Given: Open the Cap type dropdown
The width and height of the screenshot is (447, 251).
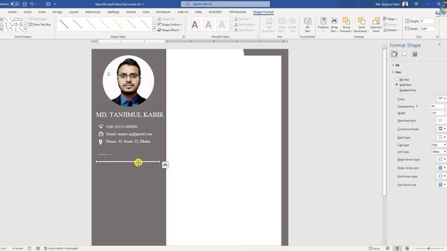Looking at the screenshot, I should coord(439,145).
